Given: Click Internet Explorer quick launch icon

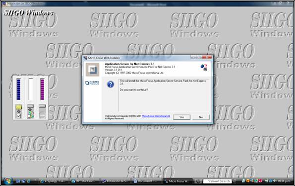Looking at the screenshot, I should 29,181.
